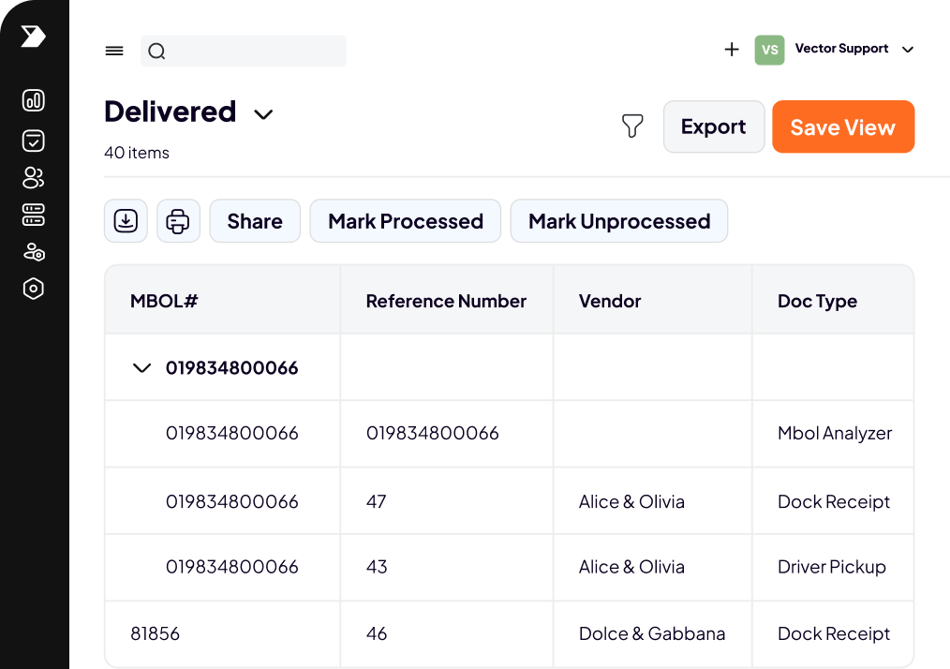Click the Export button

[713, 126]
